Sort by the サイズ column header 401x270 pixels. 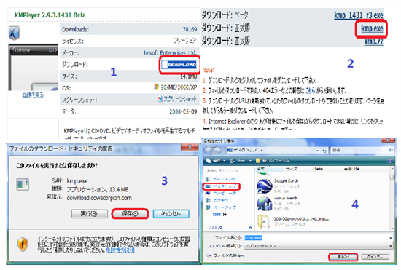coord(299,169)
